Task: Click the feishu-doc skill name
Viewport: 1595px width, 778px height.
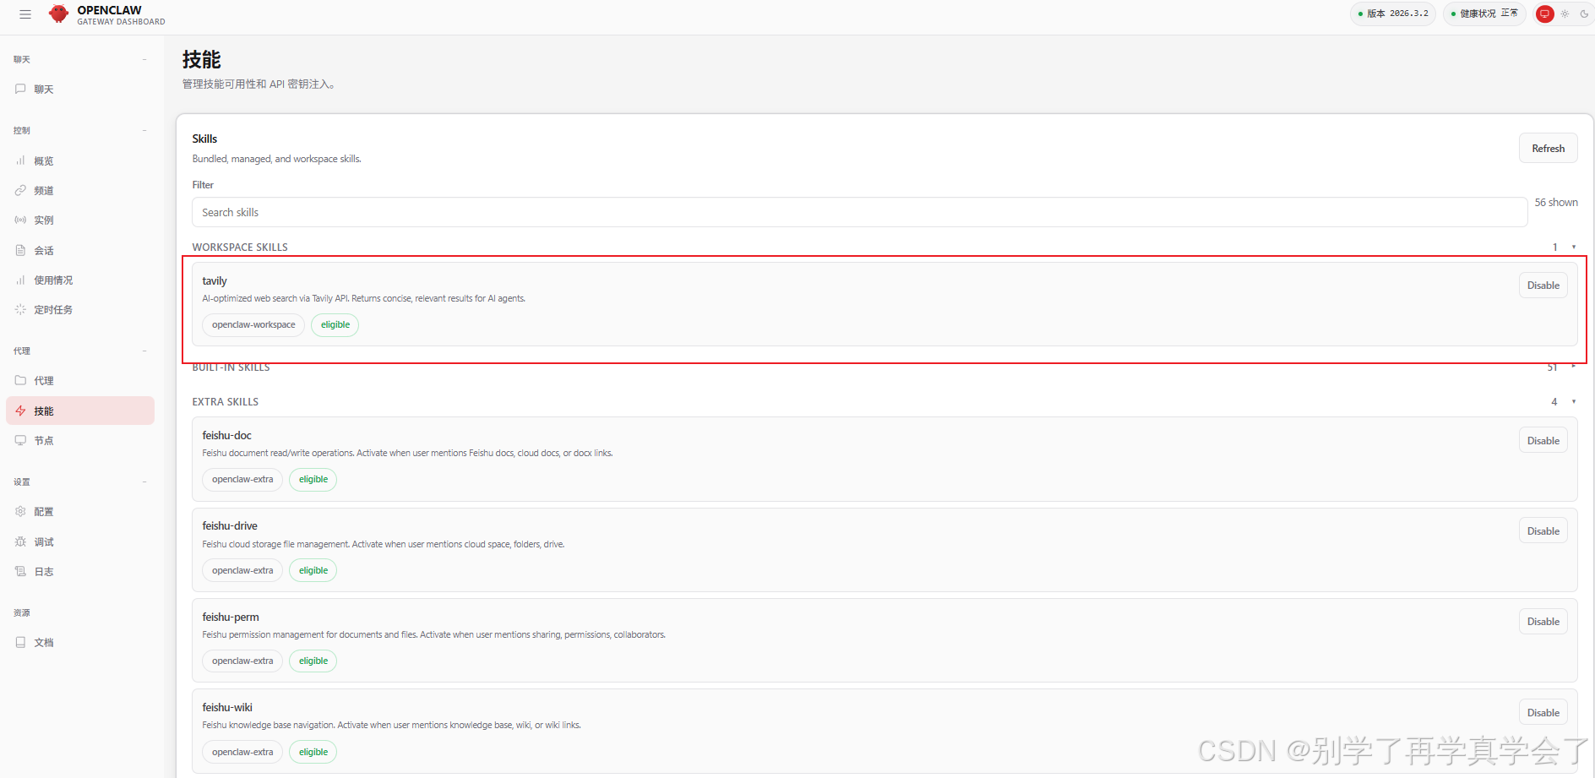Action: [226, 435]
